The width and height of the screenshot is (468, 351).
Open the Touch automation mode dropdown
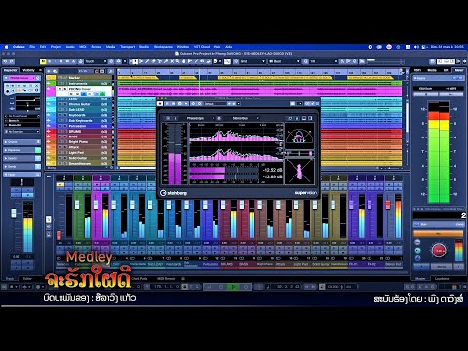[x=96, y=61]
